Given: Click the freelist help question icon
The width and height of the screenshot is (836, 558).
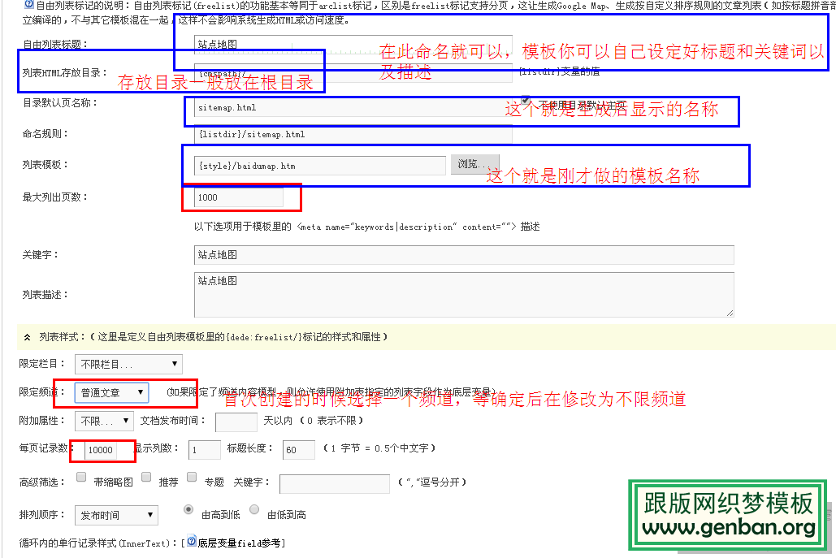Looking at the screenshot, I should [x=28, y=5].
